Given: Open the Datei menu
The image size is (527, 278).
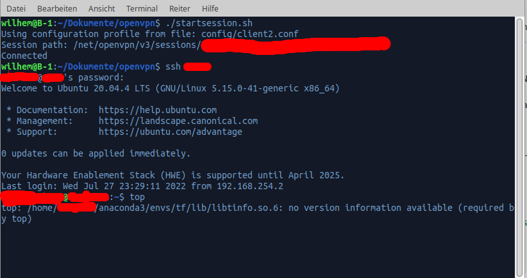Looking at the screenshot, I should point(16,8).
